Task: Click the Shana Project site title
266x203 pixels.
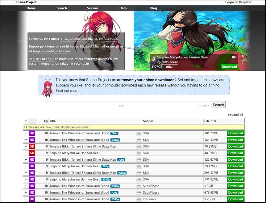Action: click(x=26, y=3)
